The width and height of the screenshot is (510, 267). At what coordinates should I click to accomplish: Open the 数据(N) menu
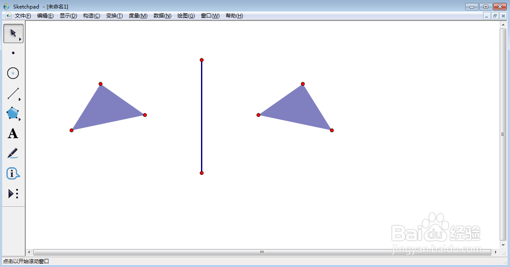[162, 16]
